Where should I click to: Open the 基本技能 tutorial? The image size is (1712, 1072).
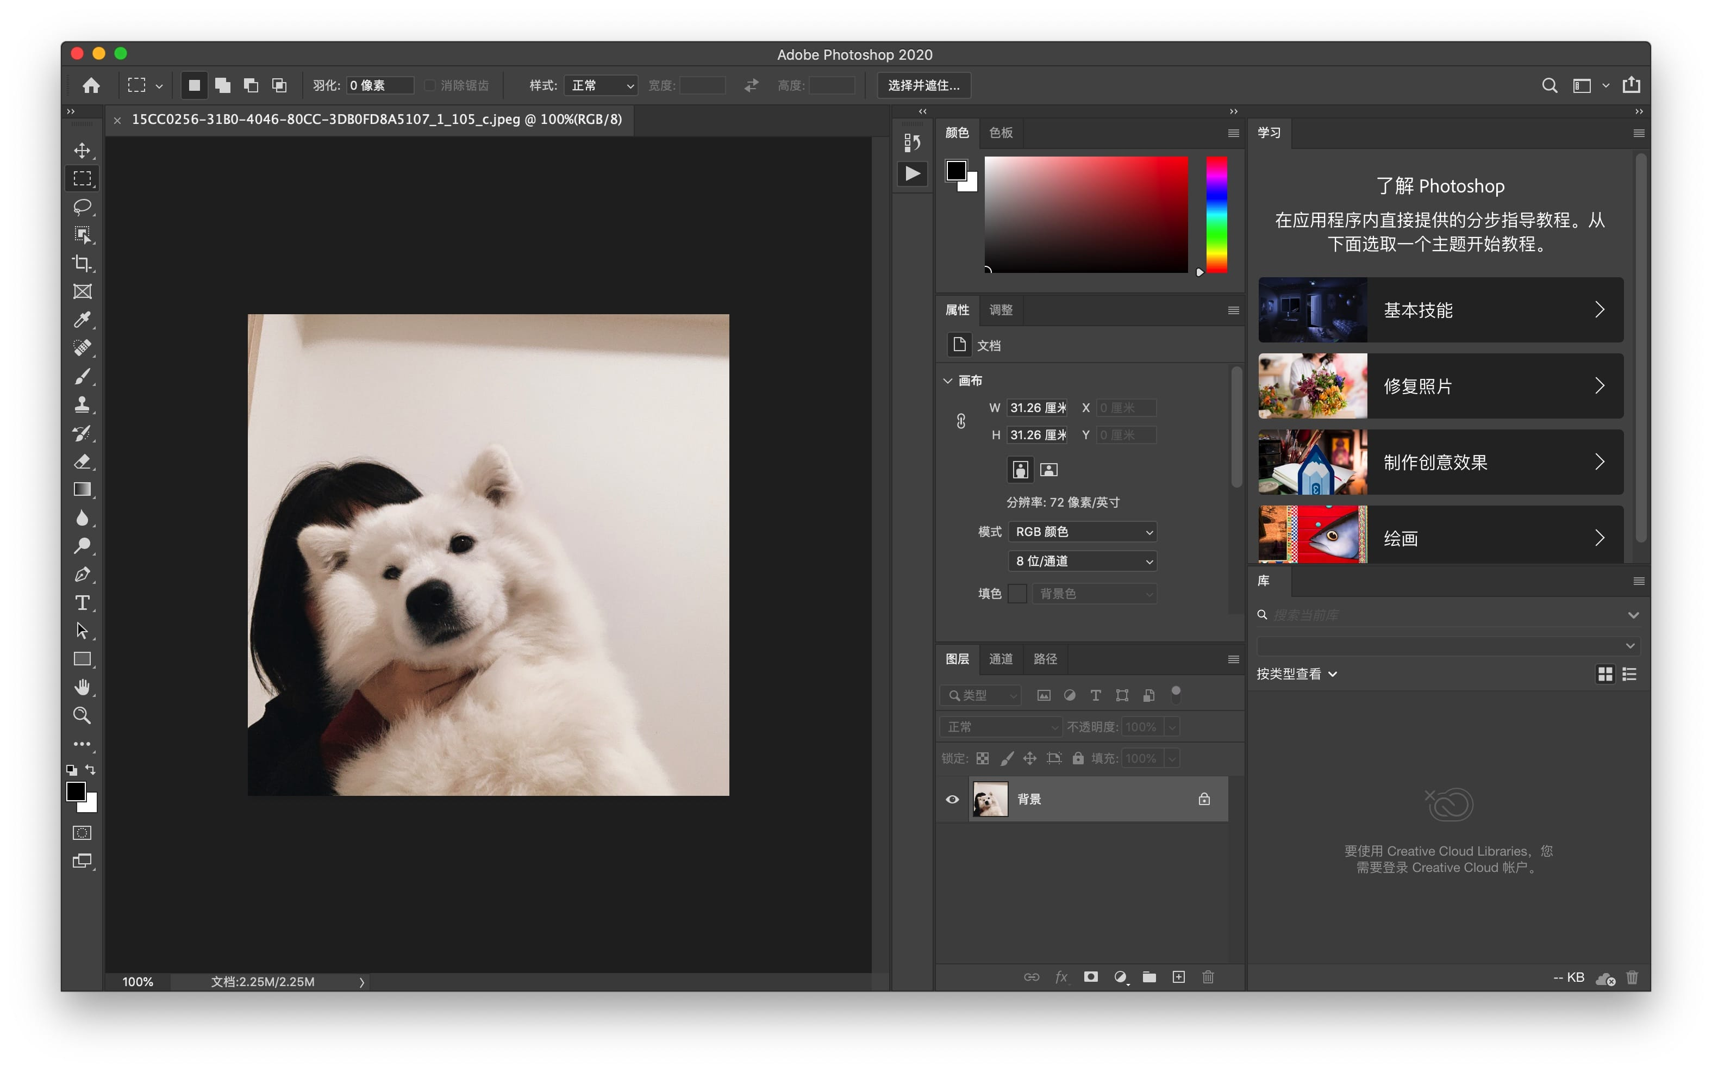[1440, 310]
